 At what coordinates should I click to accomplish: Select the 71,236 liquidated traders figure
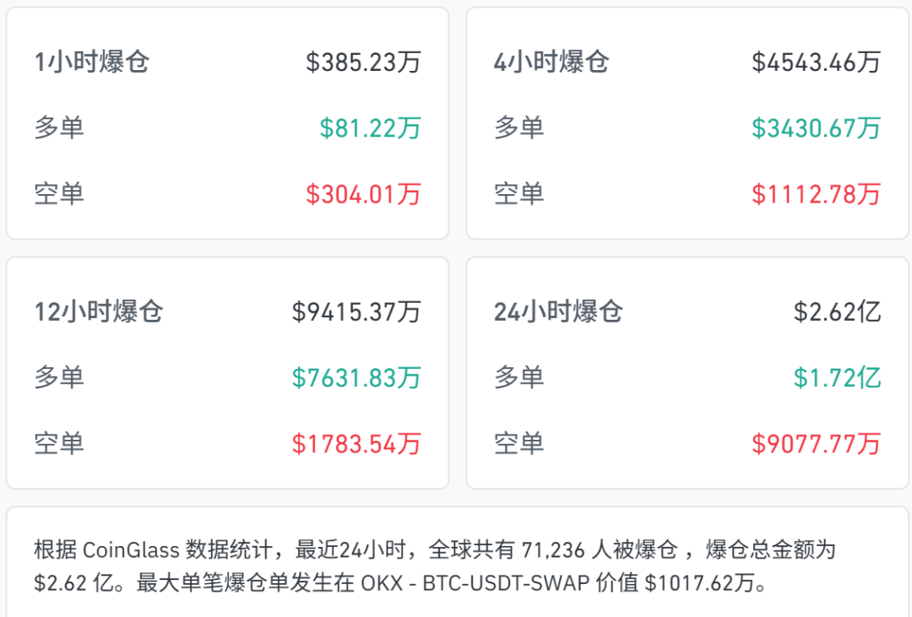[551, 551]
